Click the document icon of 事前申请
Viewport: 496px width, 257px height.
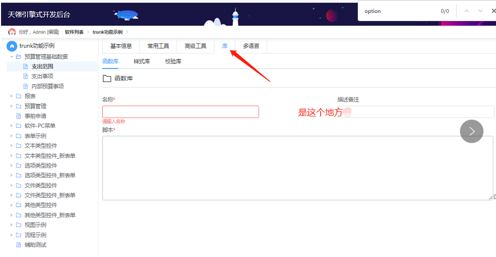pos(19,116)
